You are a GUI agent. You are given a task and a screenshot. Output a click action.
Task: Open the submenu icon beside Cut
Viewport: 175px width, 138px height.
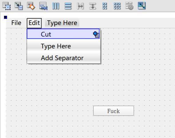coord(96,34)
